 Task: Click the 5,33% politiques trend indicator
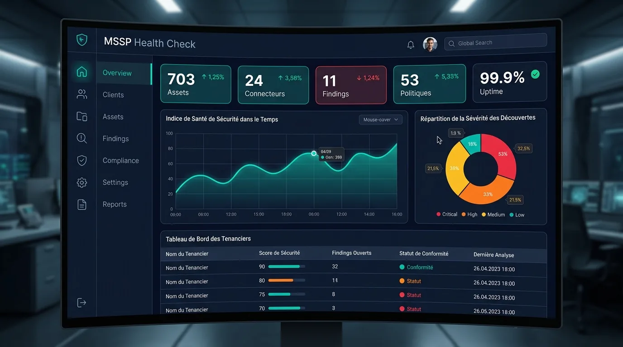[x=446, y=77]
